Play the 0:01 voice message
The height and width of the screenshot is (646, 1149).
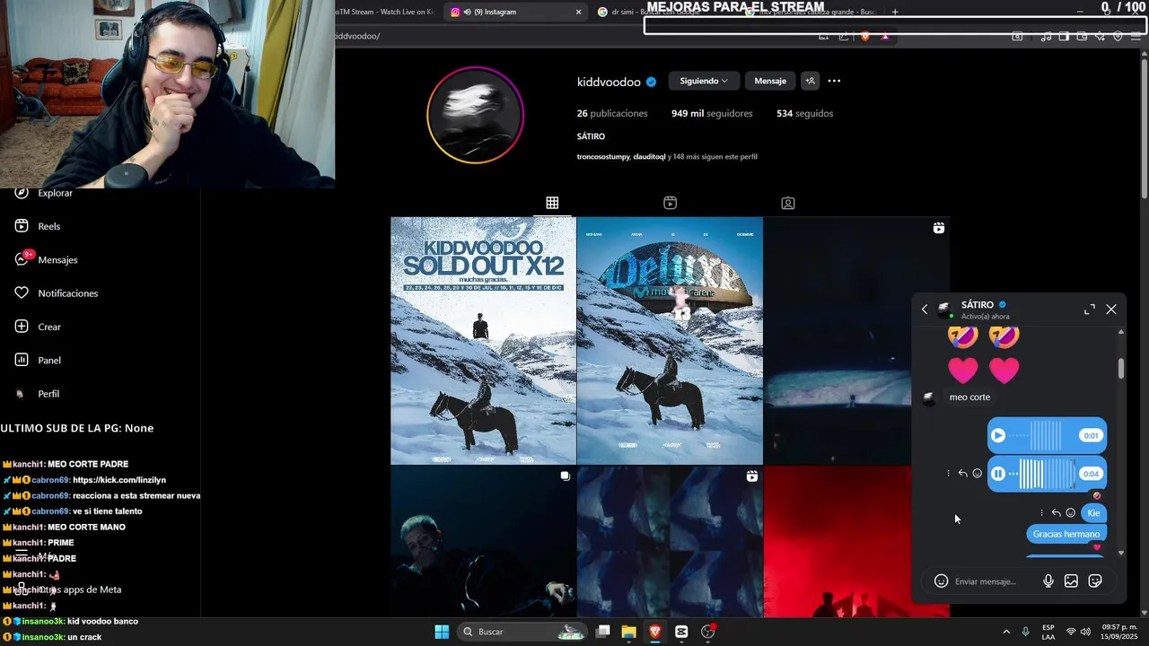[998, 435]
